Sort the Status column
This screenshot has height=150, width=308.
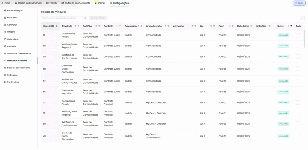(x=288, y=26)
